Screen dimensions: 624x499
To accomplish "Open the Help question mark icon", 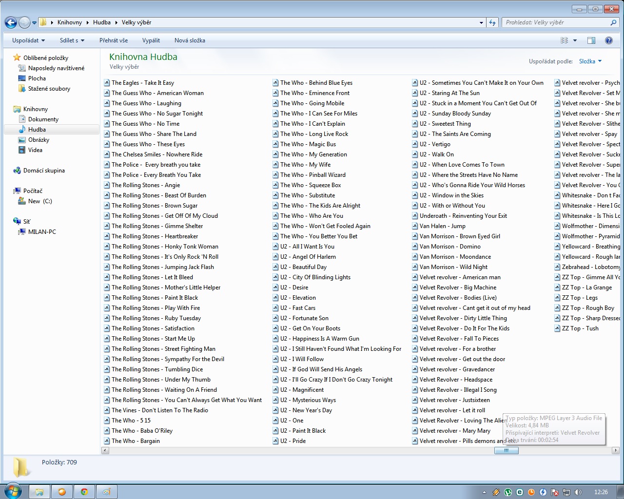I will tap(608, 40).
